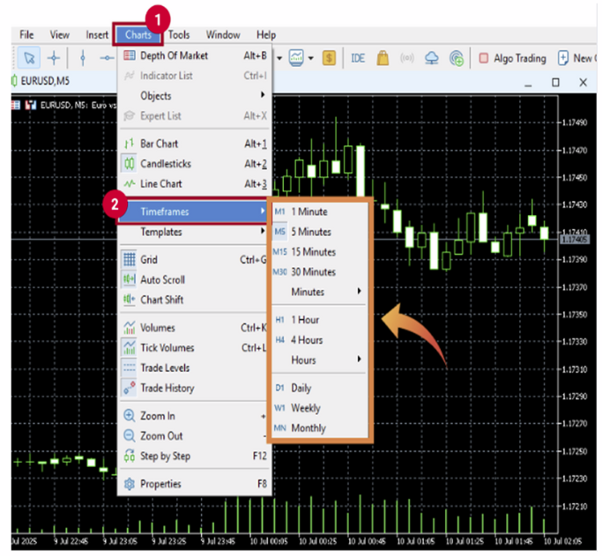
Task: Toggle Auto Scroll in Charts menu
Action: [161, 280]
